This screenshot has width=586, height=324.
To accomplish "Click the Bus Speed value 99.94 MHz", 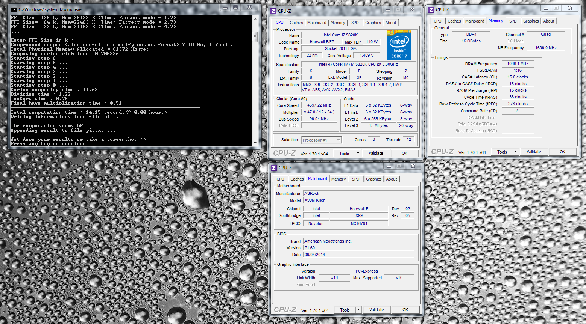I will tap(319, 119).
